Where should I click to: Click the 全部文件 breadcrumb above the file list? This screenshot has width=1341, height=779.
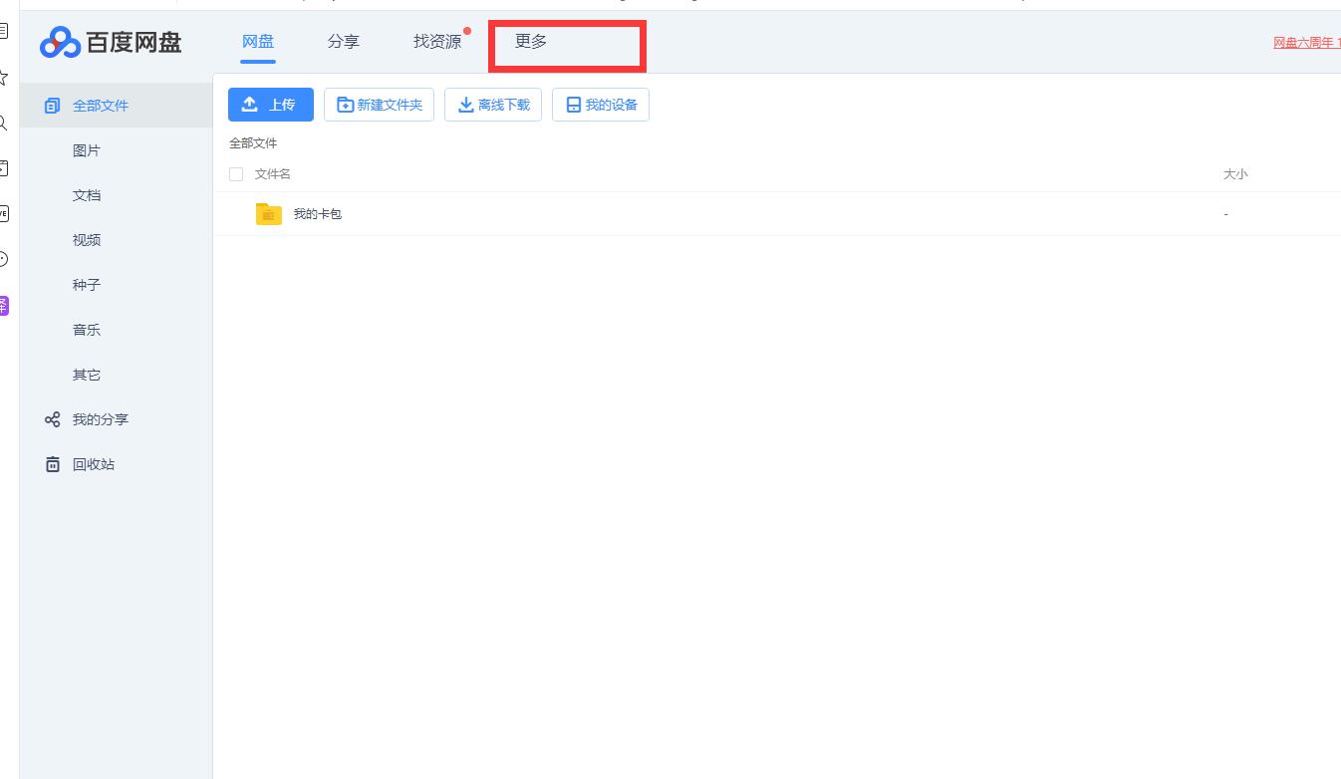(253, 143)
